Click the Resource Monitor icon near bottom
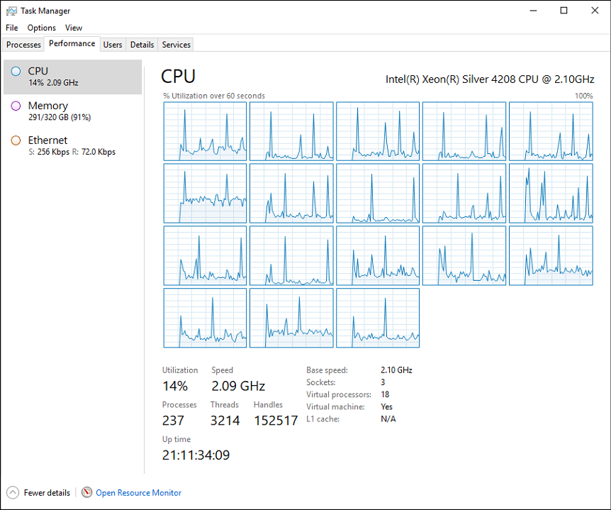 tap(86, 492)
